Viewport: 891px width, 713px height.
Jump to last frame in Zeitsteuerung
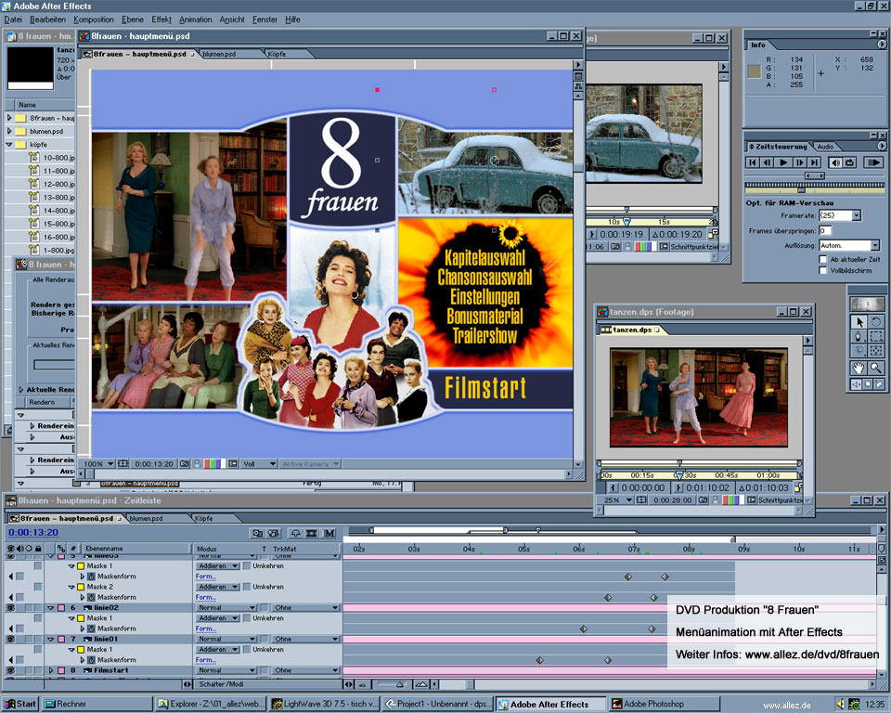click(814, 162)
